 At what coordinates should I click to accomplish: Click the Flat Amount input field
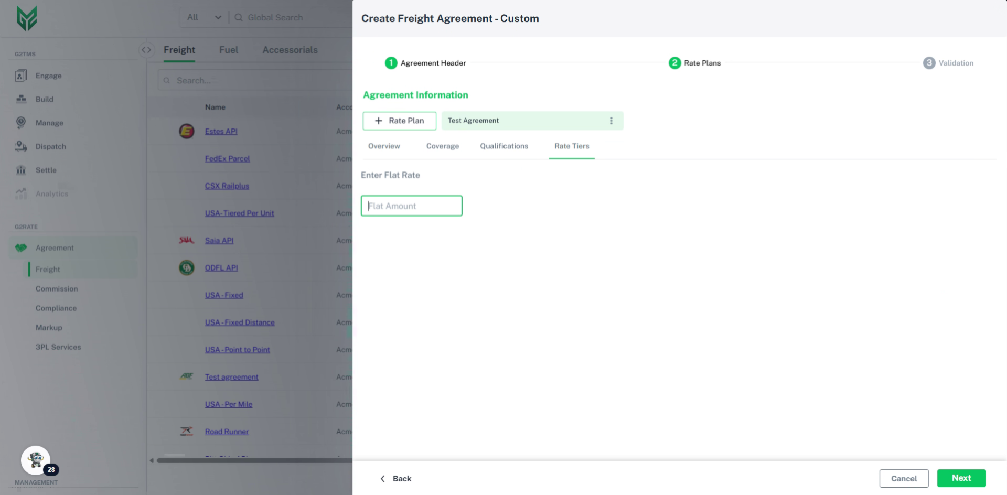point(412,206)
